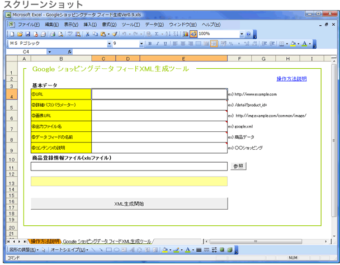The height and width of the screenshot is (265, 340).
Task: Open the ファイル(F) menu
Action: [29, 25]
